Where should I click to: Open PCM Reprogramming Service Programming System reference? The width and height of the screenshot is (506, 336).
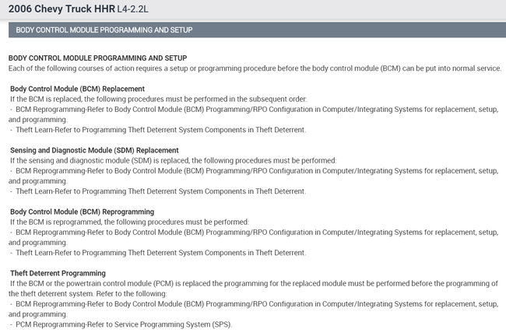(123, 324)
